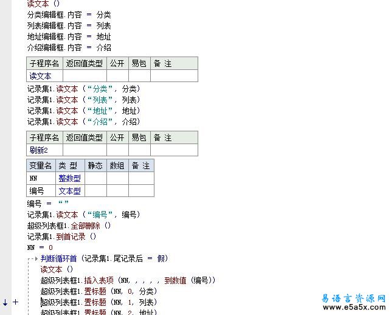Click 备注 cell of 读文本 subroutine
Viewport: 391px width, 315px height.
(174, 76)
